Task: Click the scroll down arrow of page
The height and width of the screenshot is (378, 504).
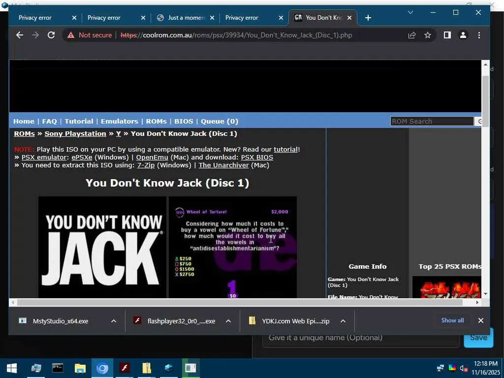Action: tap(485, 294)
